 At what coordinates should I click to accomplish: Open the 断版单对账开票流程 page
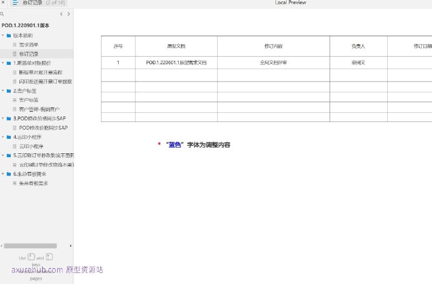[x=40, y=72]
